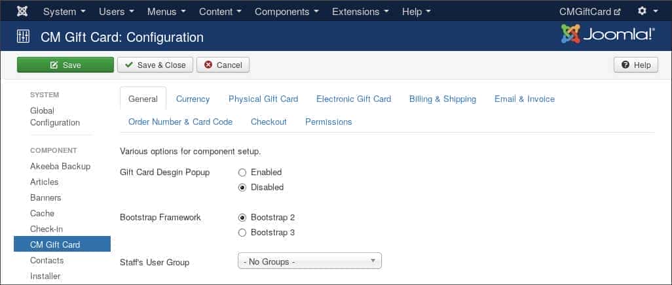Enable the Gift Card Design Popup
This screenshot has height=285, width=672.
point(242,173)
